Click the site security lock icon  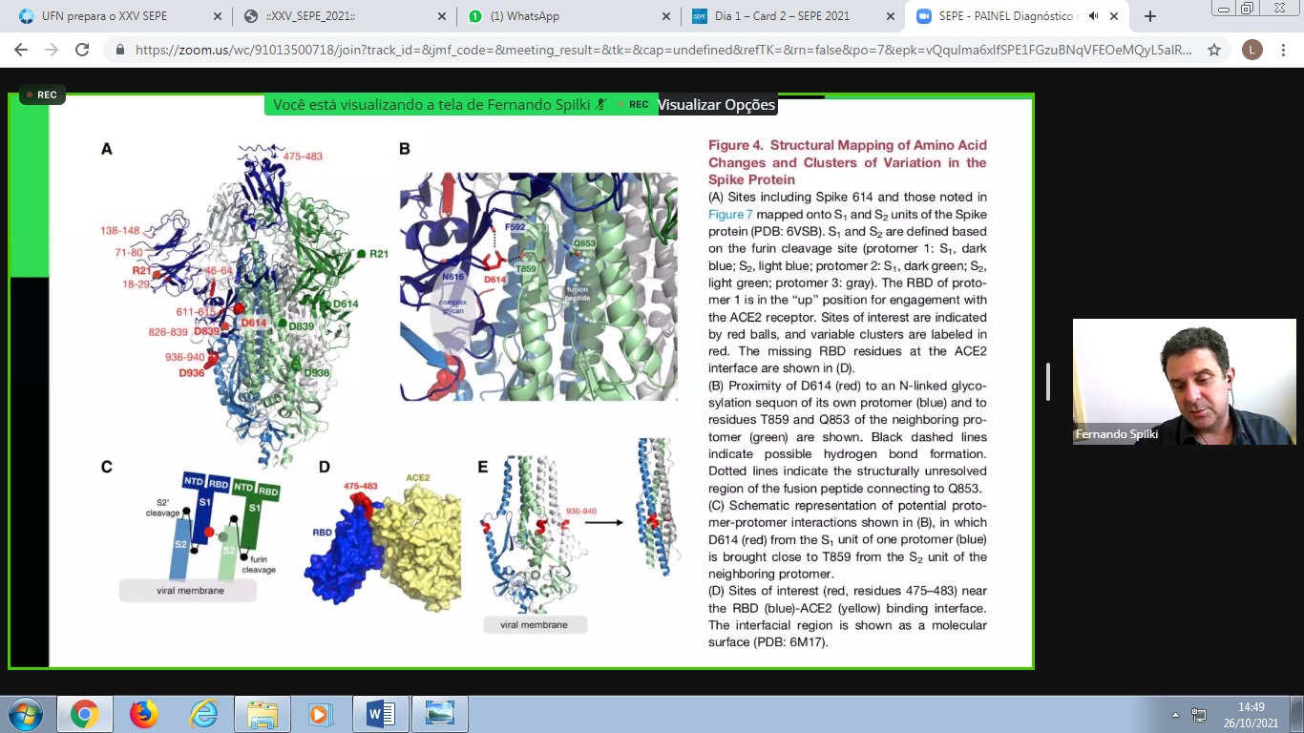pos(120,50)
